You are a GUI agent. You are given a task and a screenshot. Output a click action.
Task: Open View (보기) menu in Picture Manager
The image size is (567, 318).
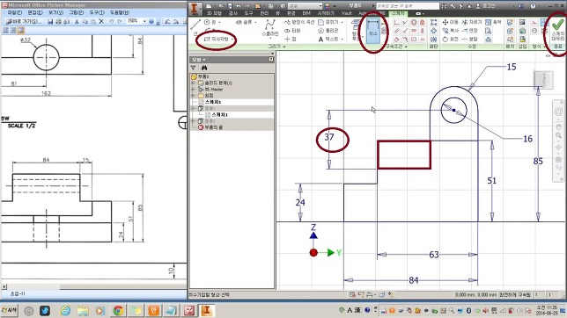(55, 12)
